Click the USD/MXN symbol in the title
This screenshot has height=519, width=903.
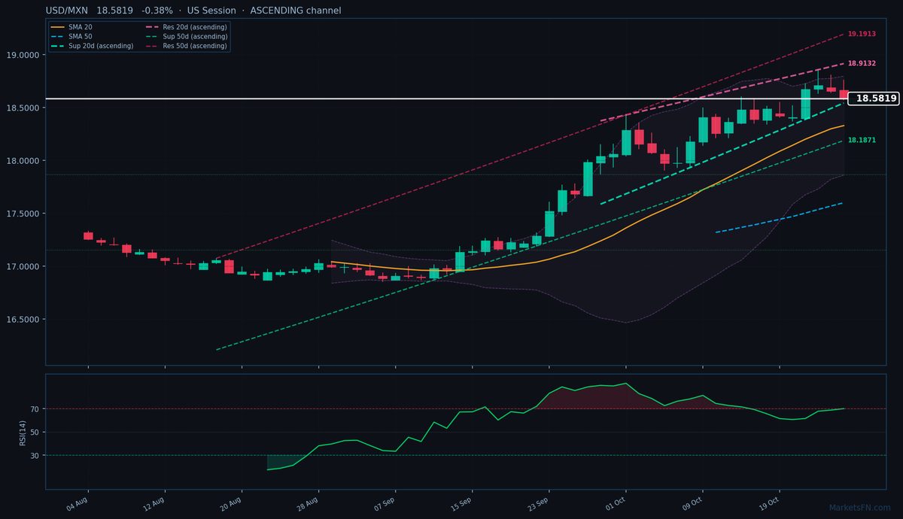point(66,11)
